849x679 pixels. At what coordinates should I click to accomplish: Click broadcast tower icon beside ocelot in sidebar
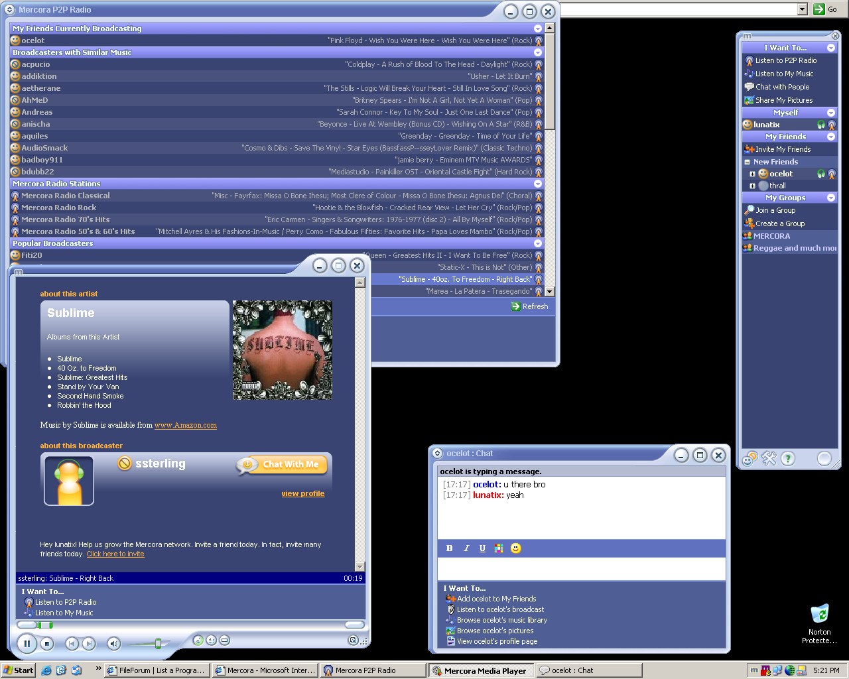tap(832, 174)
